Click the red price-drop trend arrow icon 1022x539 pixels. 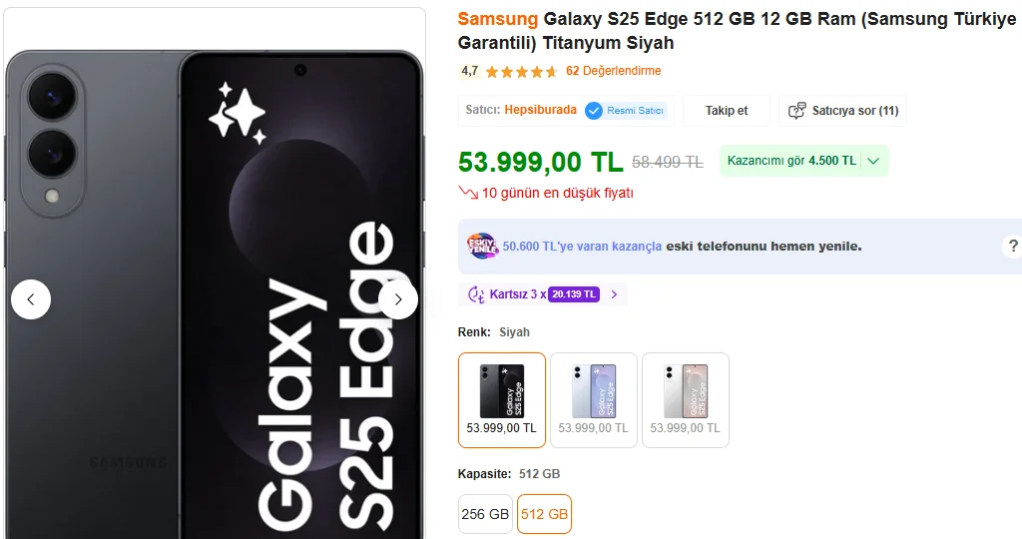(x=467, y=193)
